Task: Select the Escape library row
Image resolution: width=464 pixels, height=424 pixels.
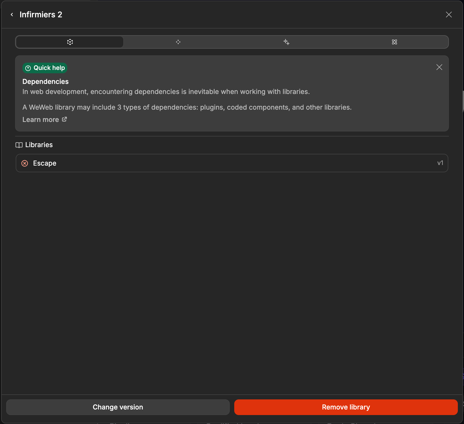Action: (x=232, y=163)
